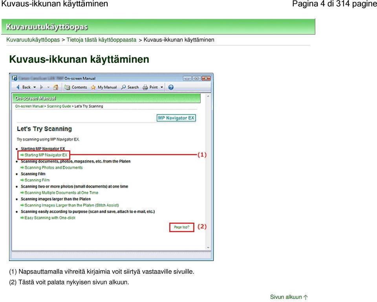
Task: Click the bold 'Scanning Film' bullet heading
Action: click(33, 174)
